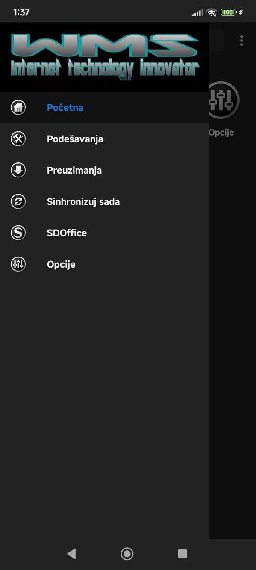The height and width of the screenshot is (570, 256).
Task: Click the S logo icon beside SDOffice
Action: point(18,233)
